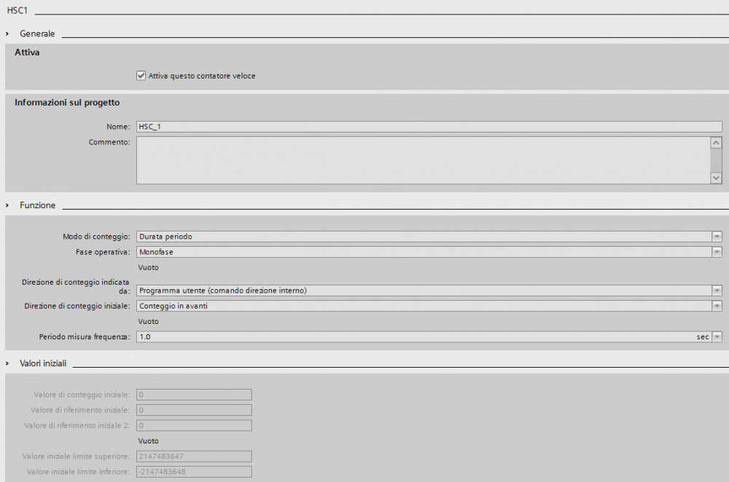Click the Commento scrollbar track between arrows

pyautogui.click(x=716, y=160)
